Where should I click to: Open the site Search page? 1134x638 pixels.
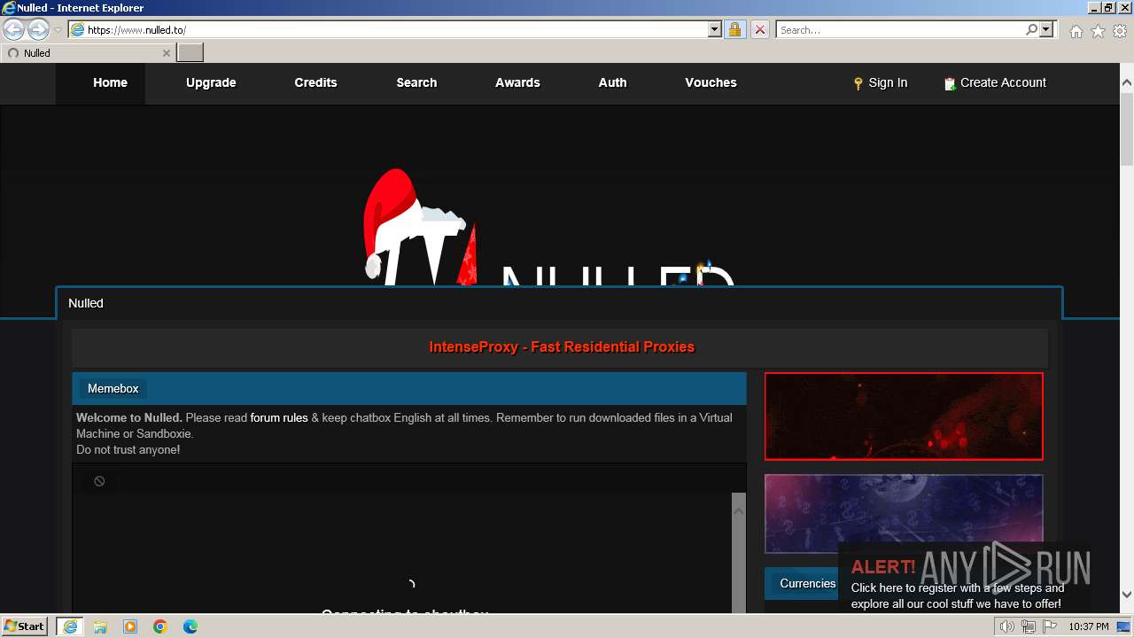(416, 82)
